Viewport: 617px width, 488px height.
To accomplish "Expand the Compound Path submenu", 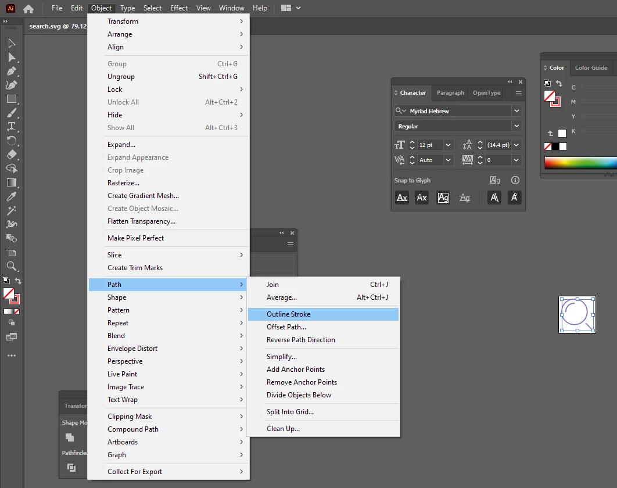I will [169, 429].
